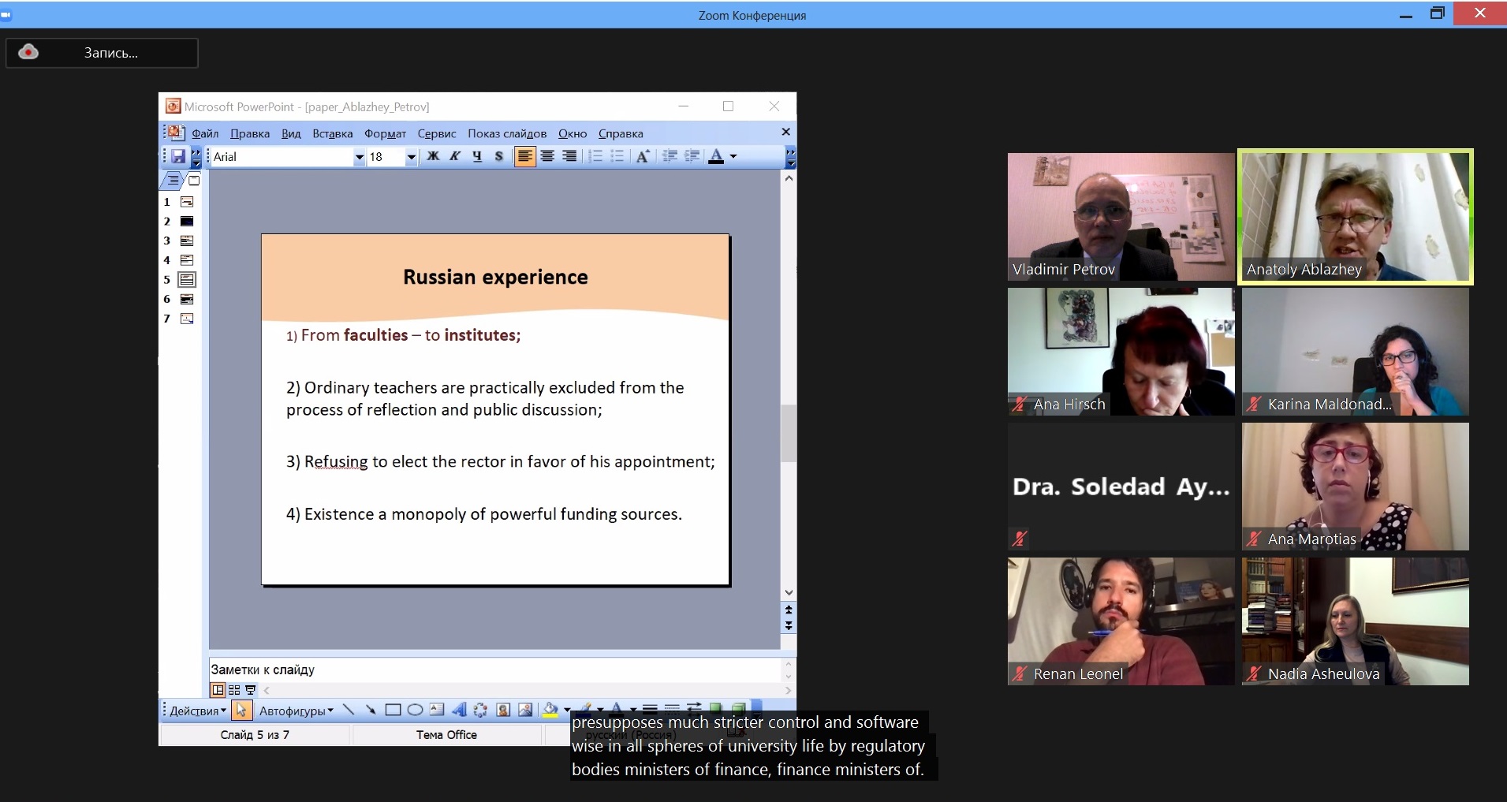This screenshot has width=1507, height=802.
Task: Open the Действия drawing actions button
Action: pos(197,711)
